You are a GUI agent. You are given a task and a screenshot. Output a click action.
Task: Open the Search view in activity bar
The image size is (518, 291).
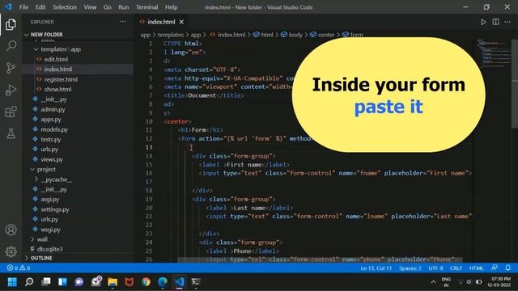(11, 46)
